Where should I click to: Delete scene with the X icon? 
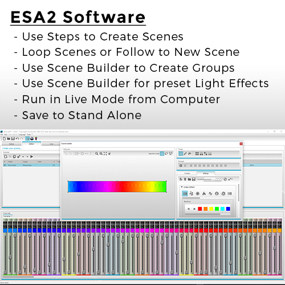[x=10, y=157]
